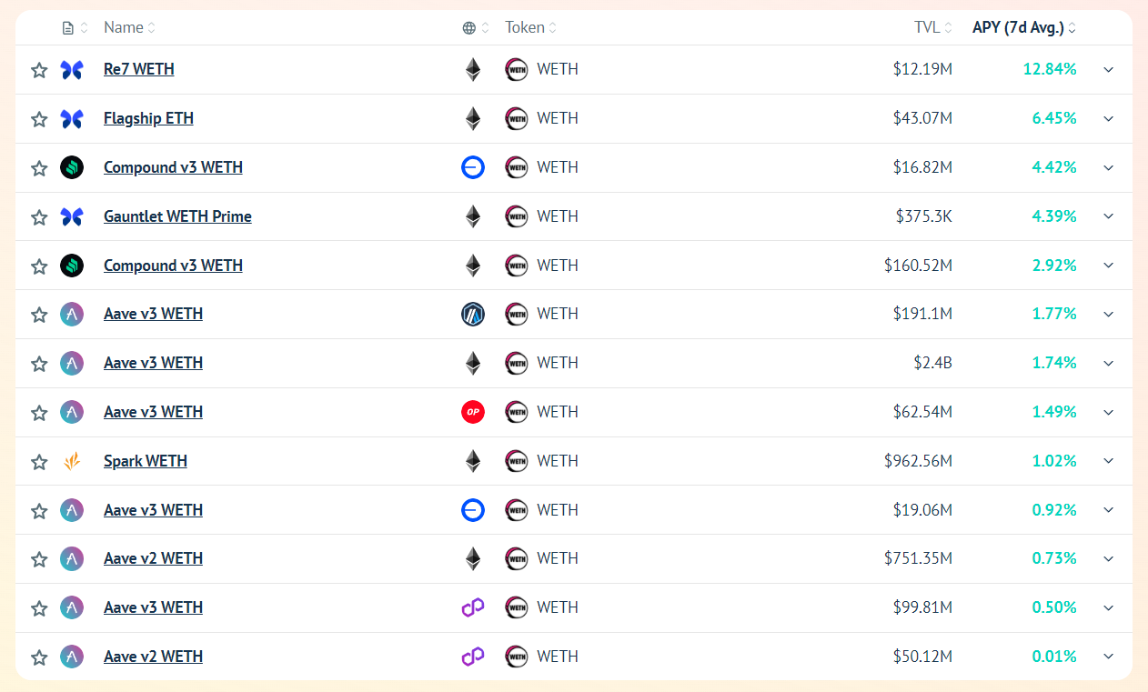Viewport: 1148px width, 692px height.
Task: Open the Aave v2 WETH $751.35M link
Action: coord(153,558)
